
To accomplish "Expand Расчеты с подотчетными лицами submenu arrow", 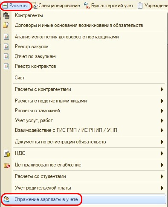I will (x=162, y=101).
